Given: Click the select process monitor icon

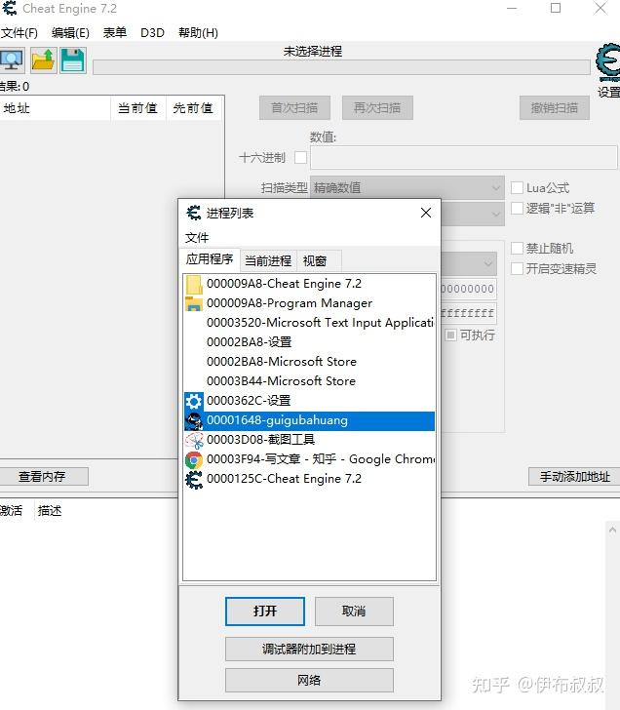Looking at the screenshot, I should [x=13, y=60].
